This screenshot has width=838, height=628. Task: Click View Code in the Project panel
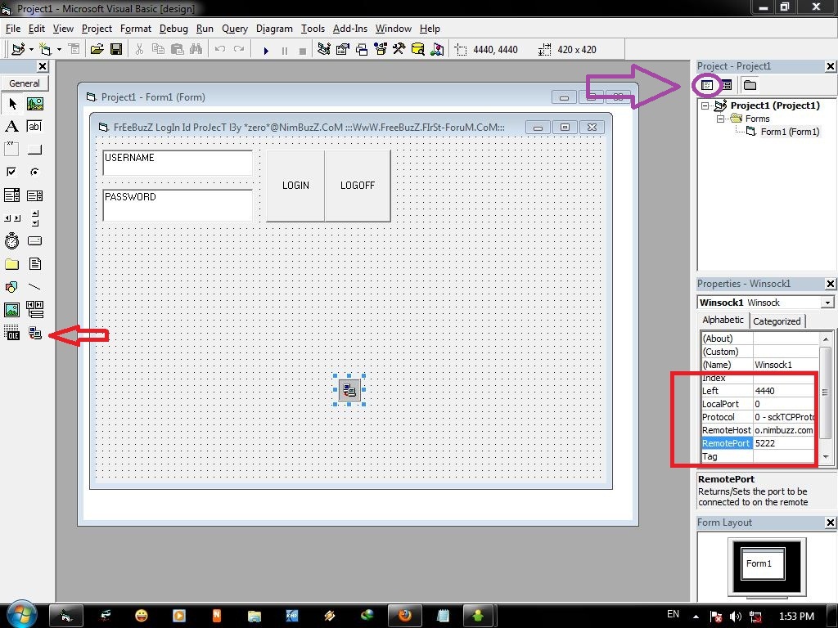(x=707, y=85)
